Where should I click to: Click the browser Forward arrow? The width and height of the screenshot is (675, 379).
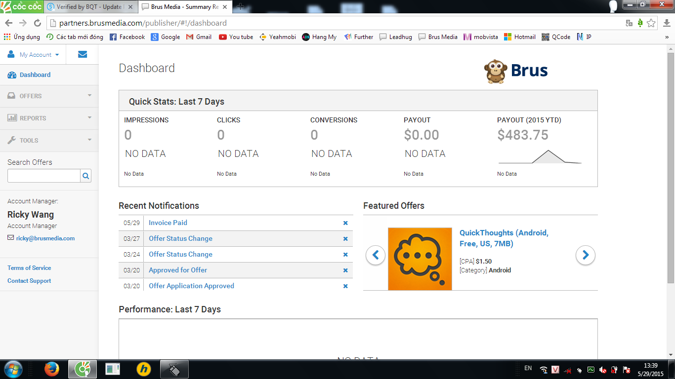(23, 23)
